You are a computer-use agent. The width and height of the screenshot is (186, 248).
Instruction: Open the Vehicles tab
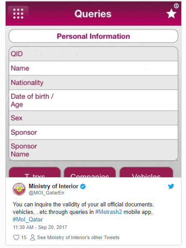tap(146, 172)
